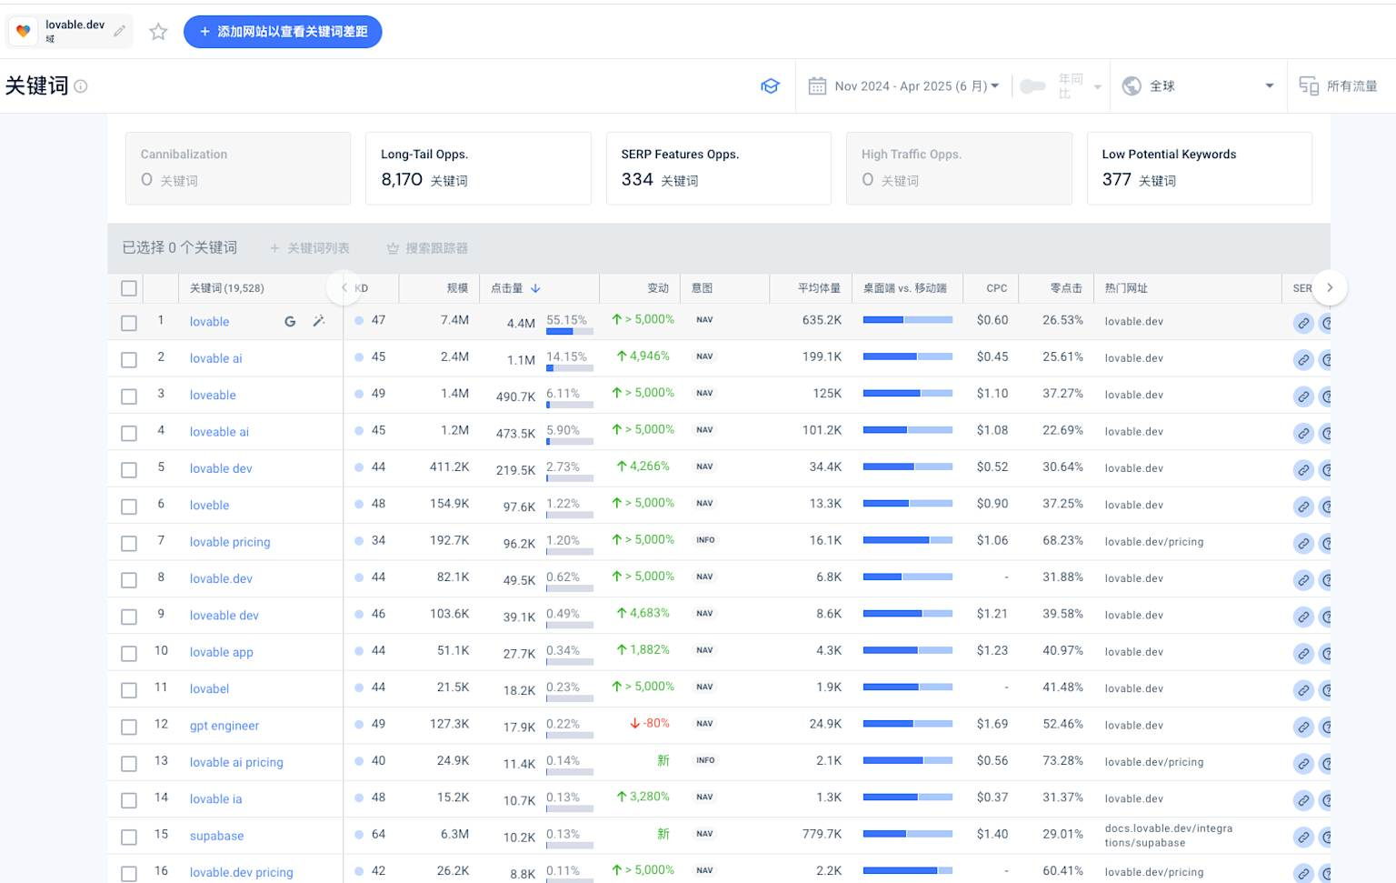Open the link icon in lovable ai row
This screenshot has height=883, width=1396.
coord(1303,360)
